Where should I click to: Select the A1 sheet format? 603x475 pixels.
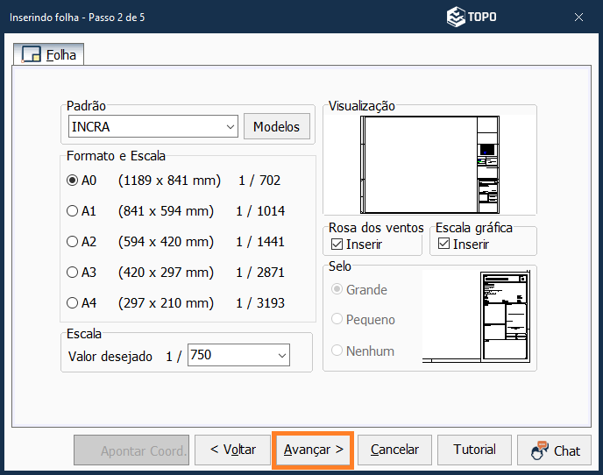point(73,211)
